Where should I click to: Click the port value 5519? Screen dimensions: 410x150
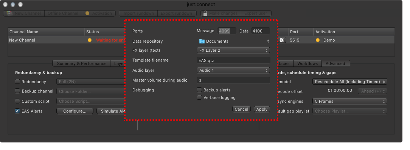pos(294,40)
